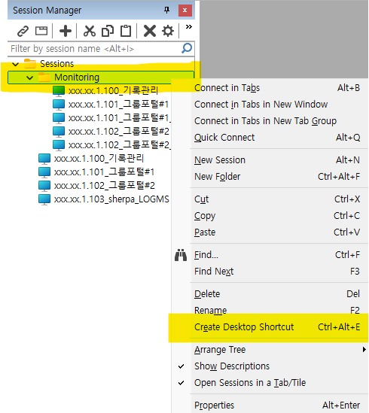
Task: Click the Delete X toolbar icon
Action: click(x=150, y=31)
